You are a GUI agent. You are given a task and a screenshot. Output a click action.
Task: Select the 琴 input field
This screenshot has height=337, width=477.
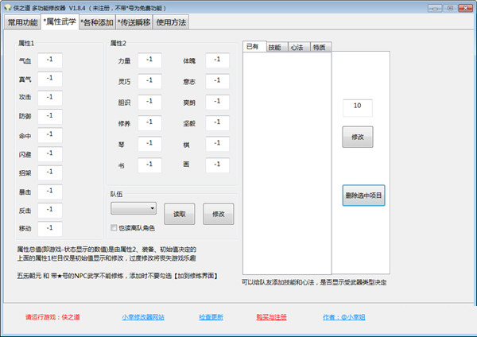click(149, 144)
